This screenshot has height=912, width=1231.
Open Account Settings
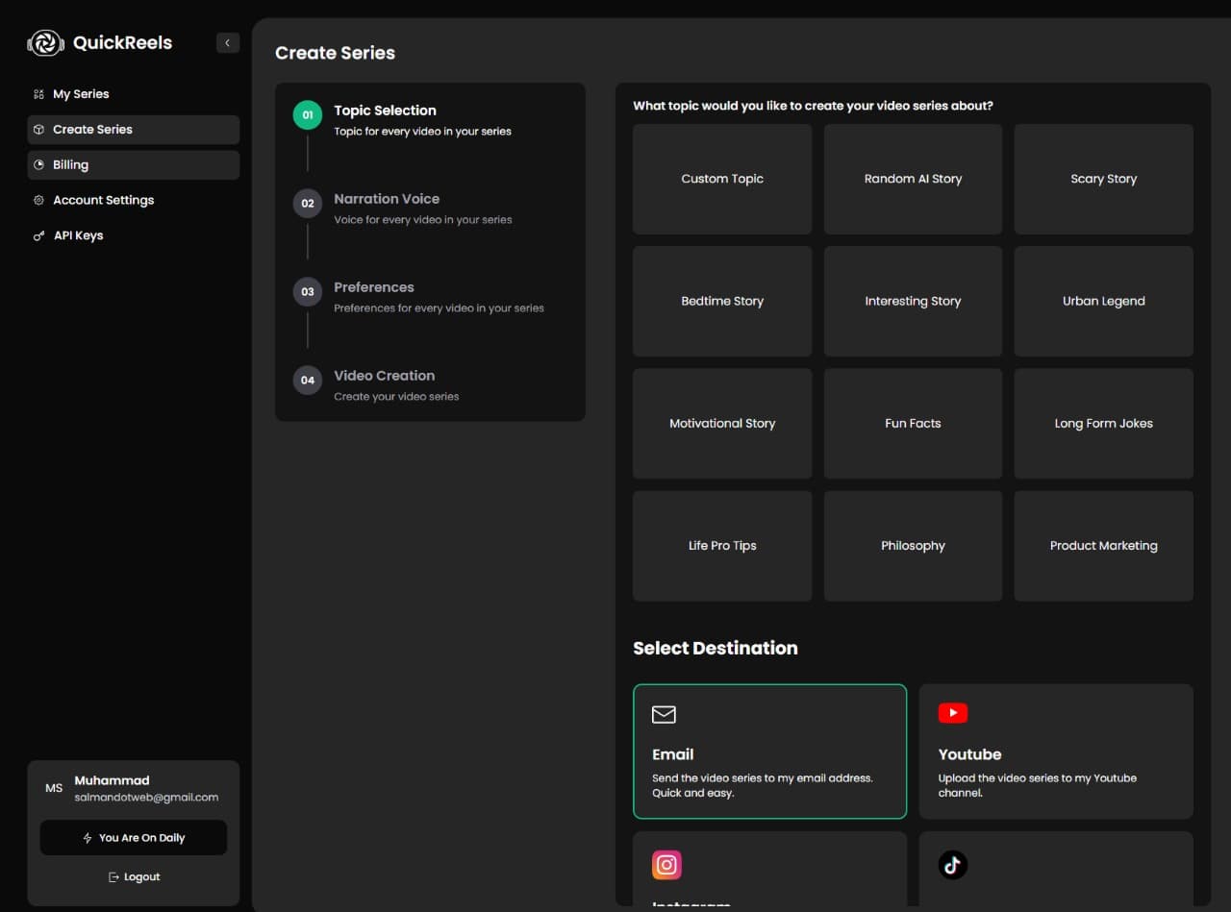[x=133, y=200]
